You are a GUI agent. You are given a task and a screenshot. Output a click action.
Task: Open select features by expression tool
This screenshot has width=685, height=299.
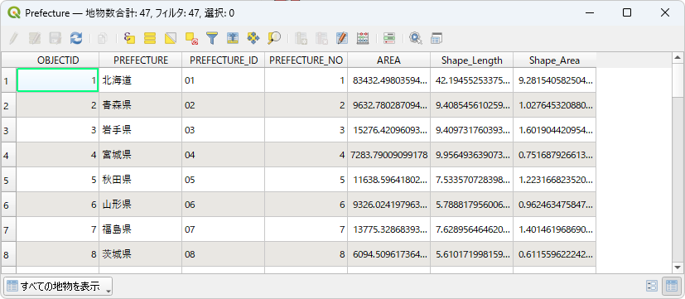(129, 38)
